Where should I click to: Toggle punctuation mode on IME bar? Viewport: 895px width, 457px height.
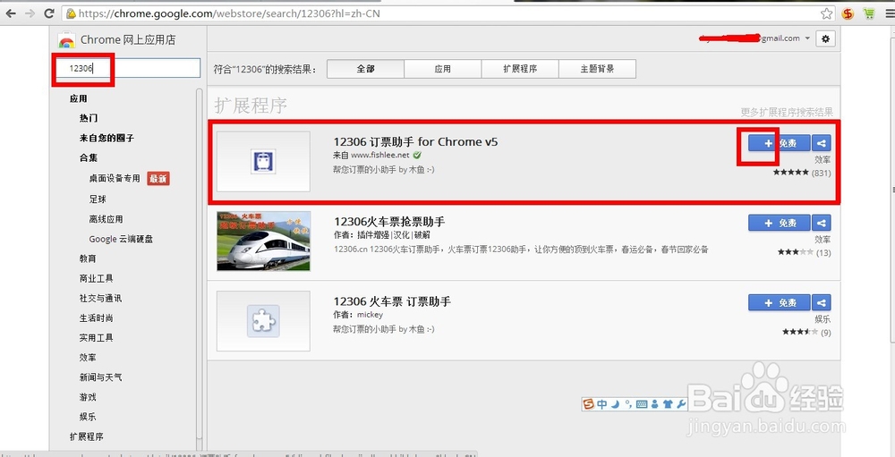point(628,404)
